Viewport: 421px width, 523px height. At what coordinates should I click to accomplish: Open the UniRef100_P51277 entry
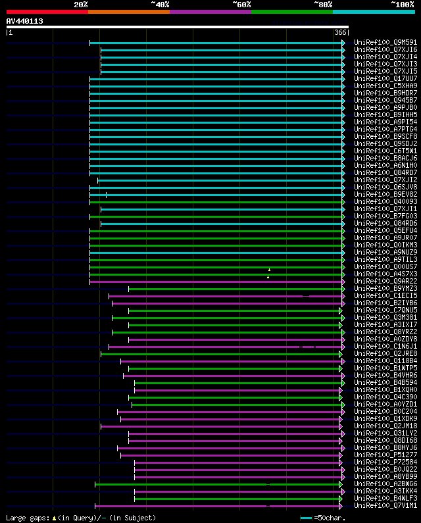385,455
